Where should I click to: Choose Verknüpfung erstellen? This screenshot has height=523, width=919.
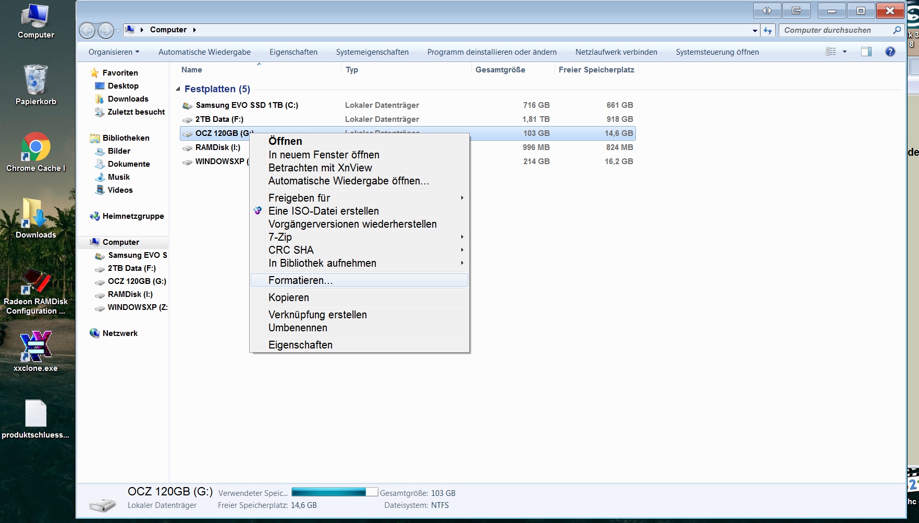[x=359, y=315]
